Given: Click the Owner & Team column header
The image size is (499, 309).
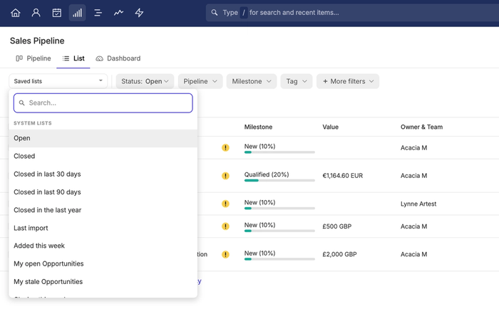Looking at the screenshot, I should click(x=421, y=127).
